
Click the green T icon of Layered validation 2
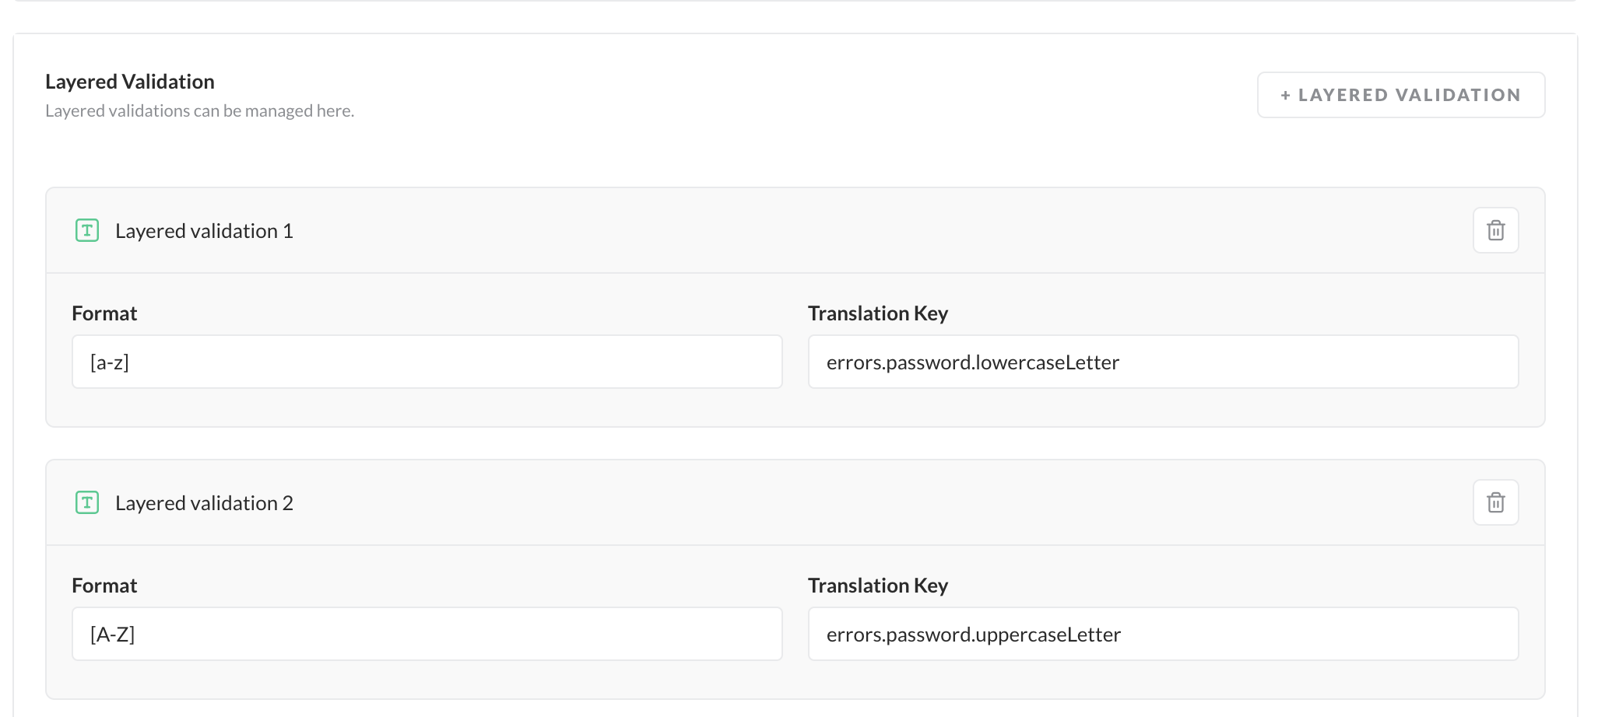tap(87, 502)
